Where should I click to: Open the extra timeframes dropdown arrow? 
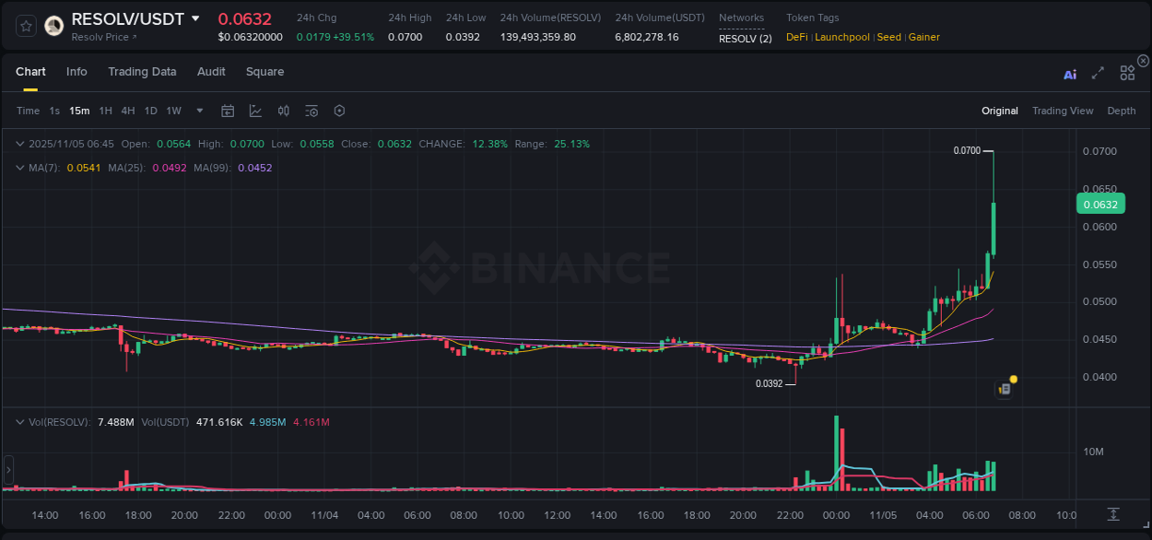click(x=199, y=111)
